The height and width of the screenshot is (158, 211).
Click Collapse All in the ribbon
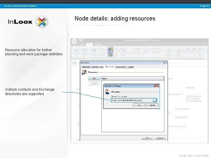[x=155, y=52]
